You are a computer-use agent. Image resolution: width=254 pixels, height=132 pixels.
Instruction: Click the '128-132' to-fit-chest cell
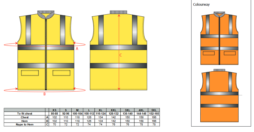pyautogui.click(x=113, y=114)
